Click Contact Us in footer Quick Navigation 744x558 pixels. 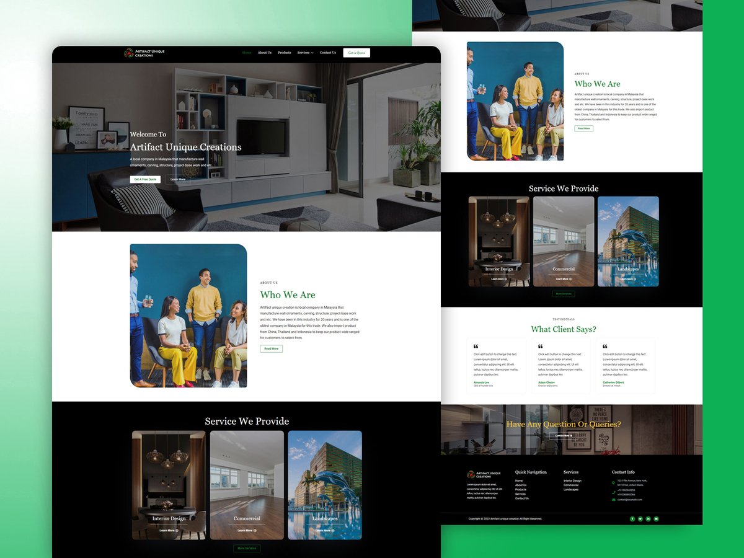(522, 498)
